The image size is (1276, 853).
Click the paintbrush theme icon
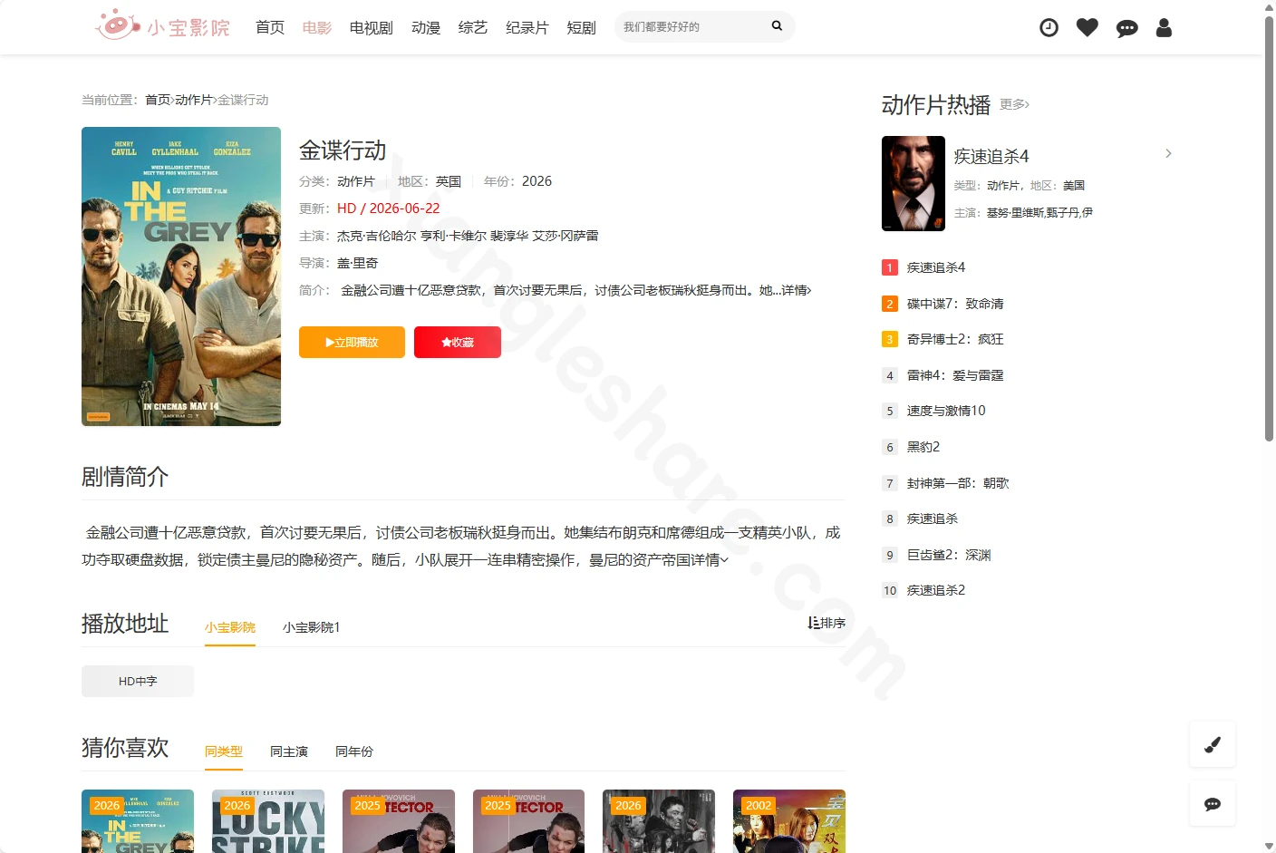1213,744
